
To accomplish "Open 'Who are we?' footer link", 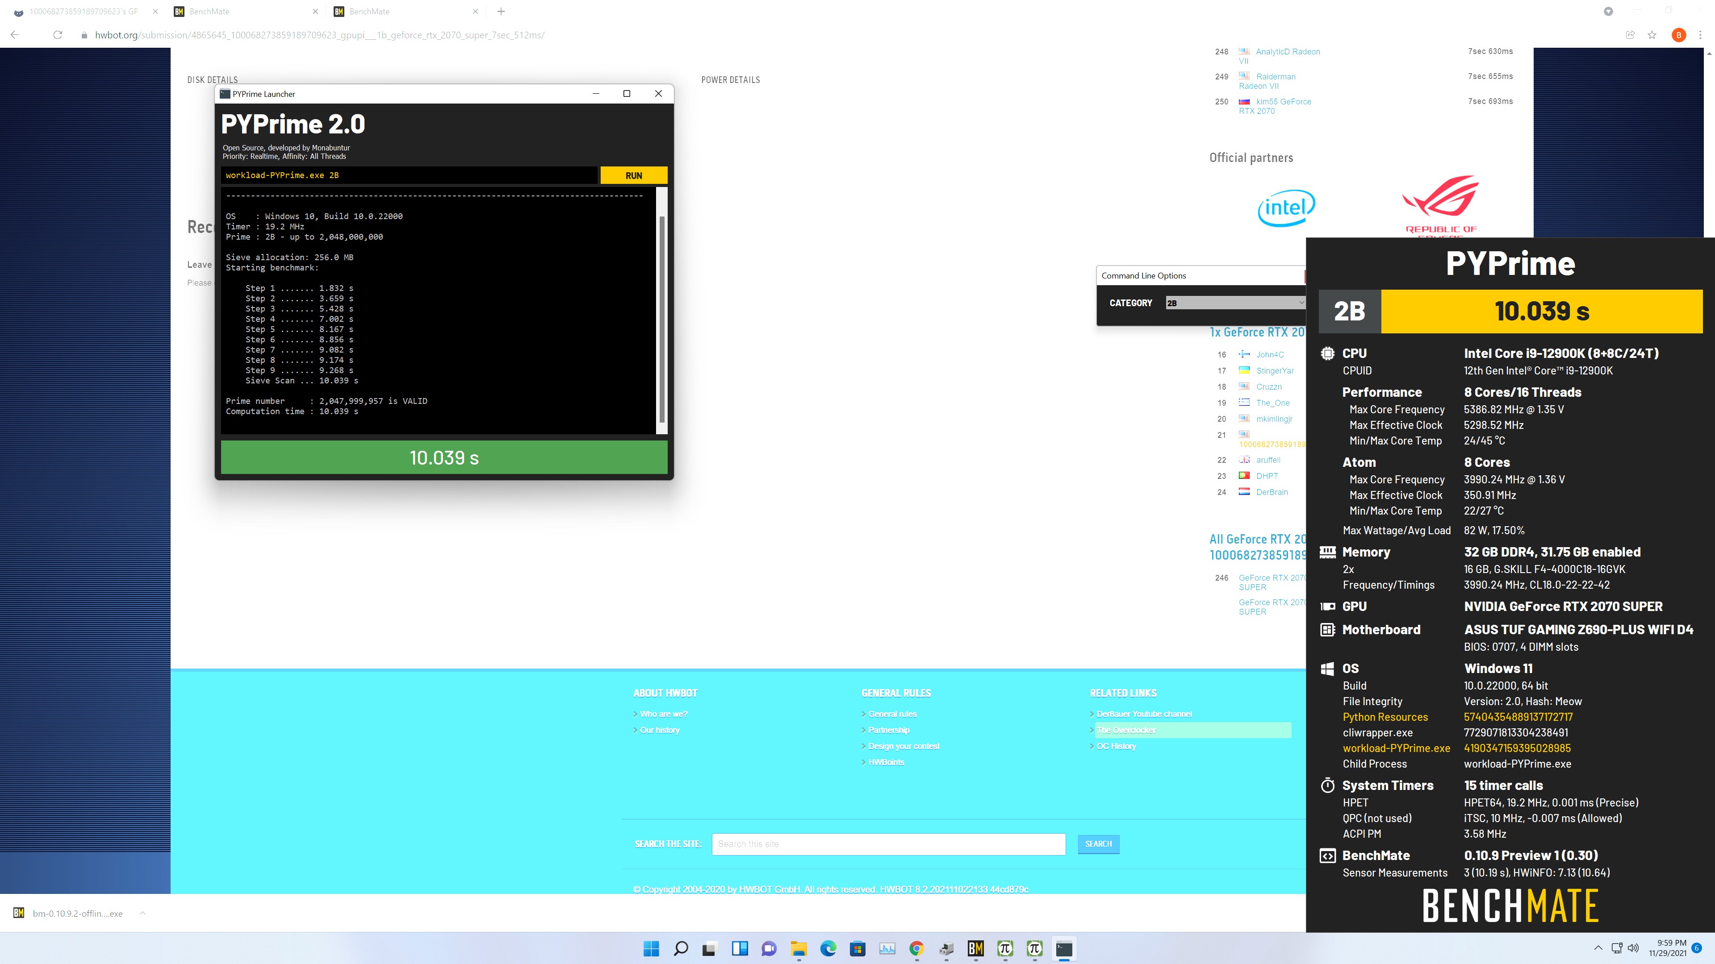I will coord(663,714).
